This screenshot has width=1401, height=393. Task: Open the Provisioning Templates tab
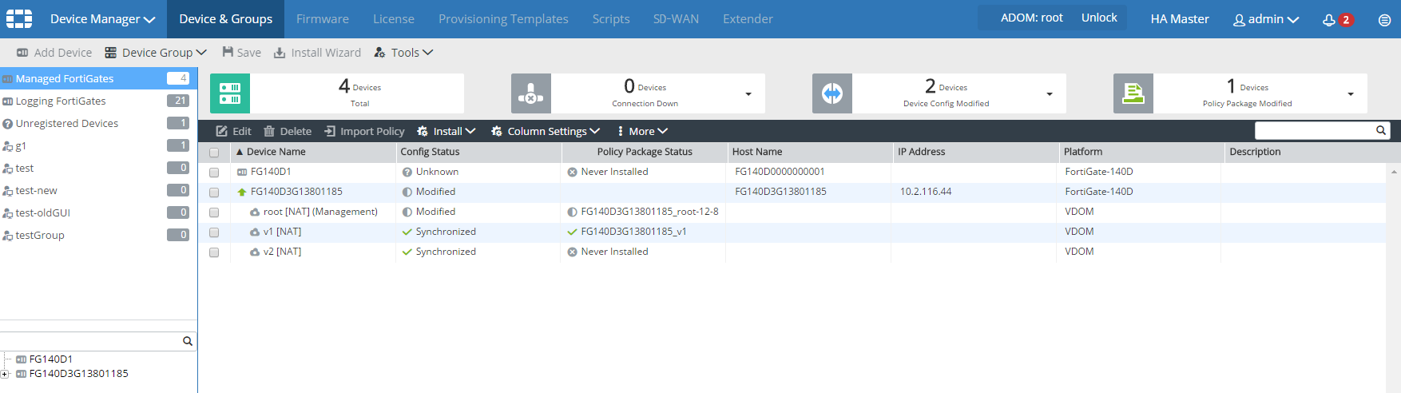[503, 19]
